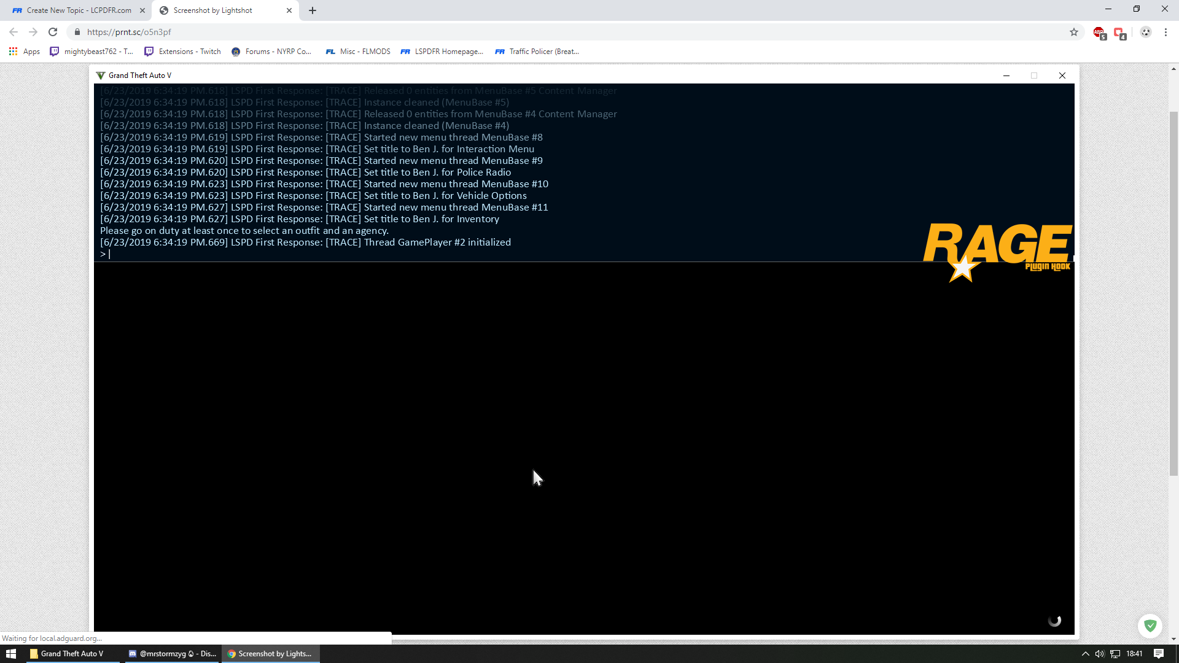Click the browser reload page icon
Screen dimensions: 1179x663
(x=53, y=32)
